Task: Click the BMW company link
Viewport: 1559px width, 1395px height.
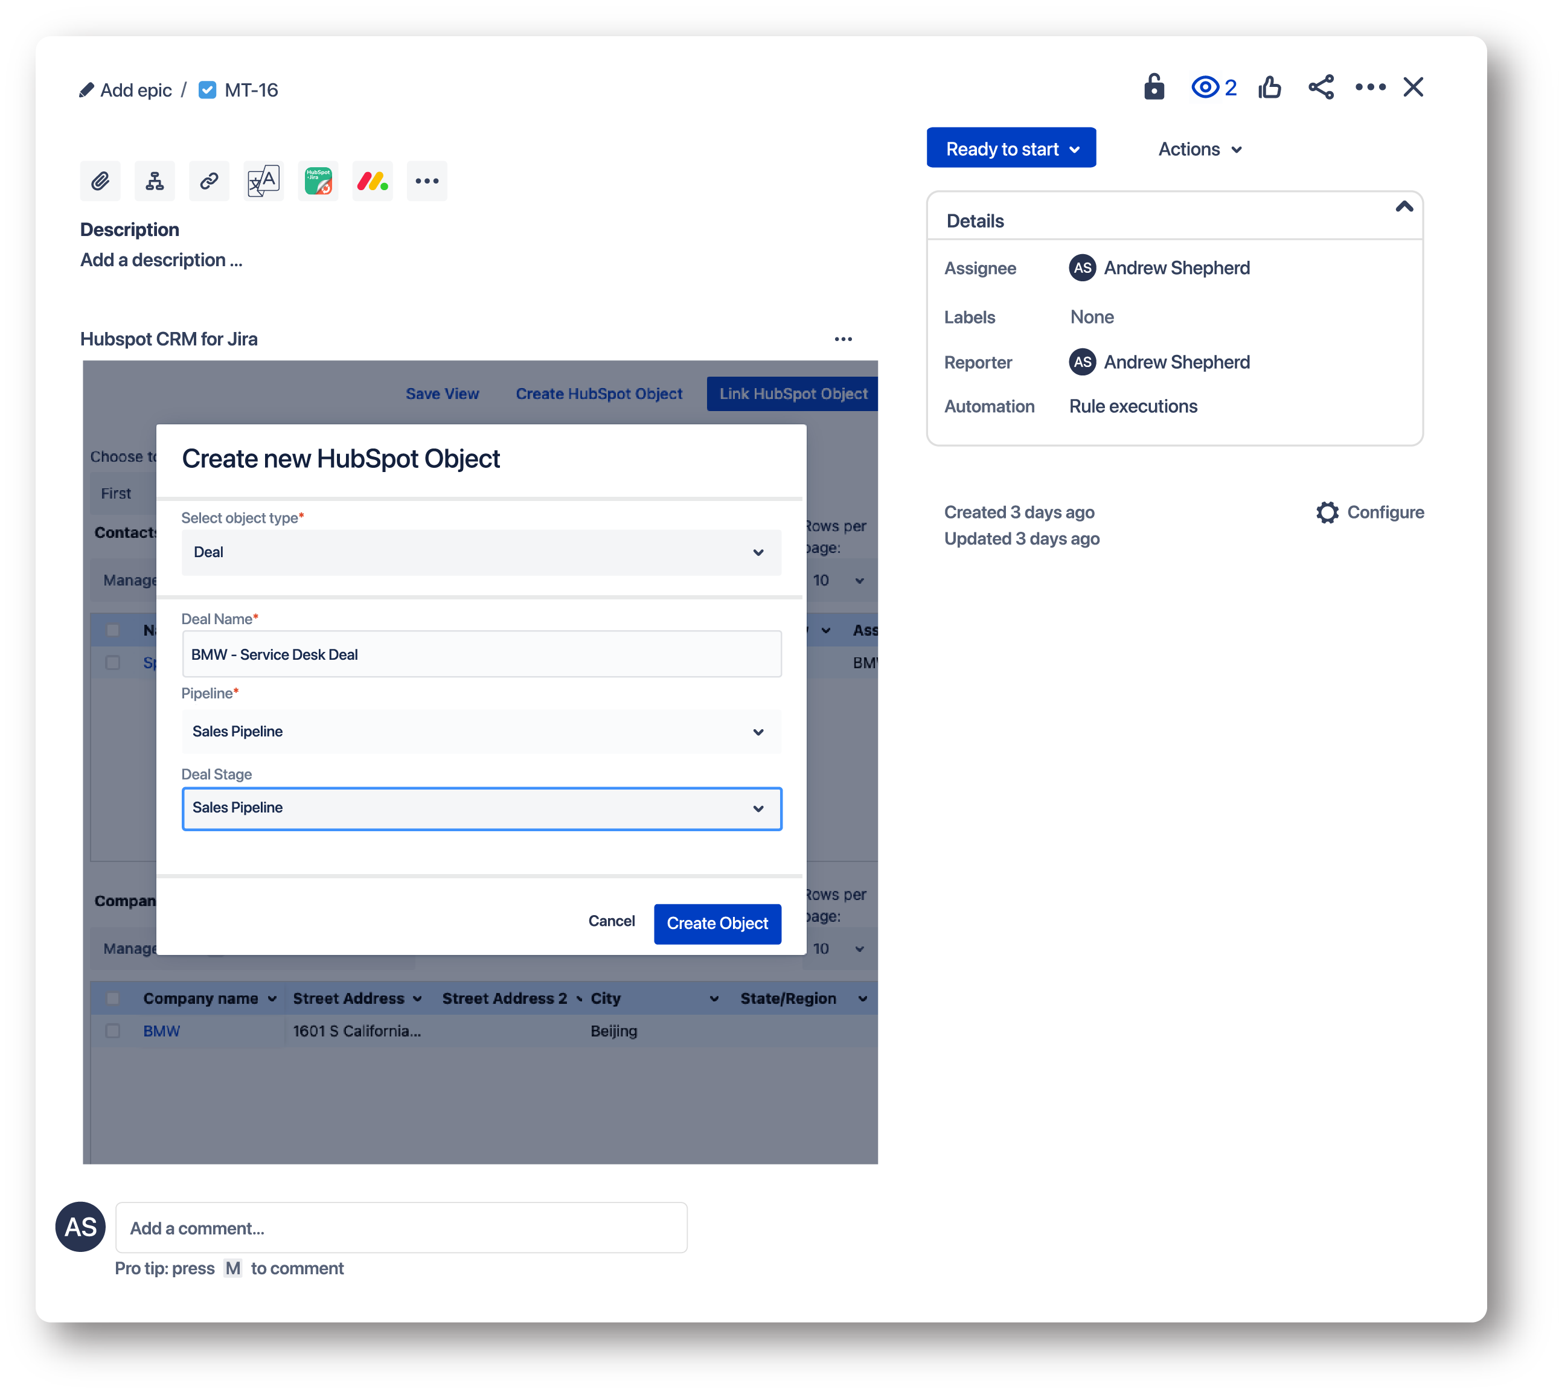Action: (161, 1032)
